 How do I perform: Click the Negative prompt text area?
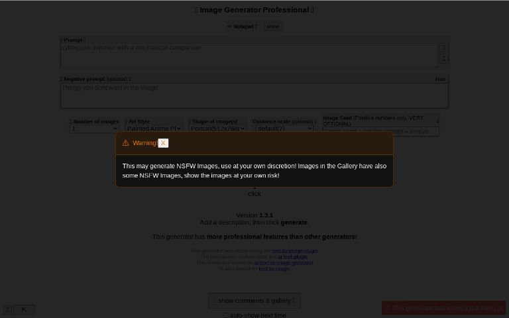point(254,95)
